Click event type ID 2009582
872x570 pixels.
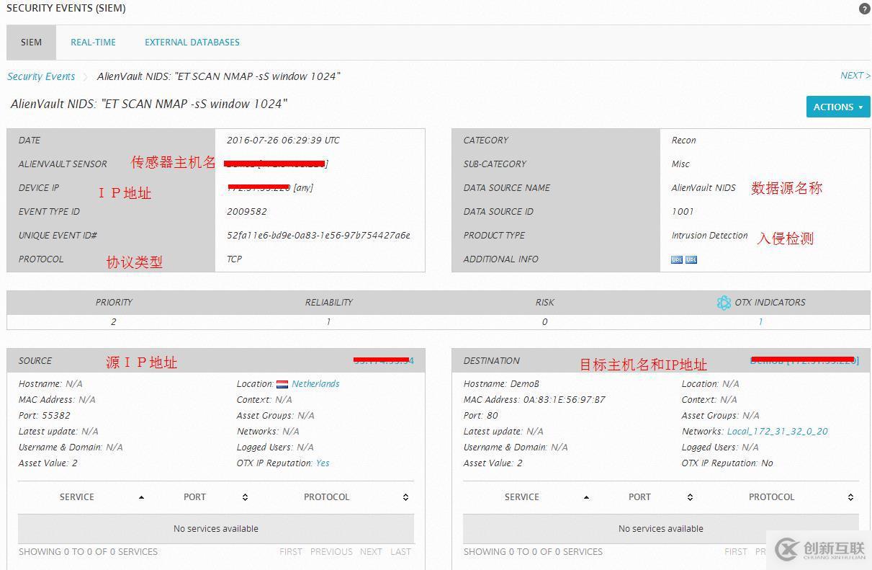247,212
